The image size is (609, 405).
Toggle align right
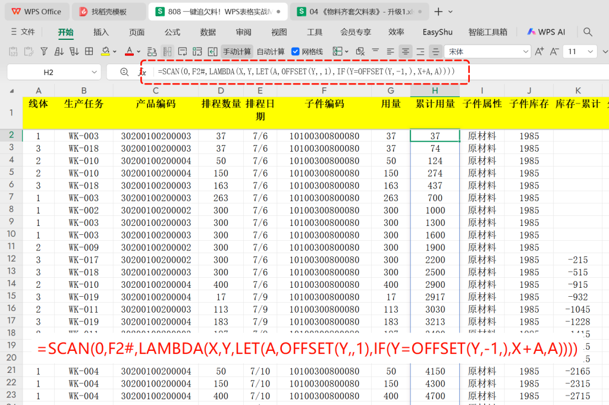click(x=420, y=52)
